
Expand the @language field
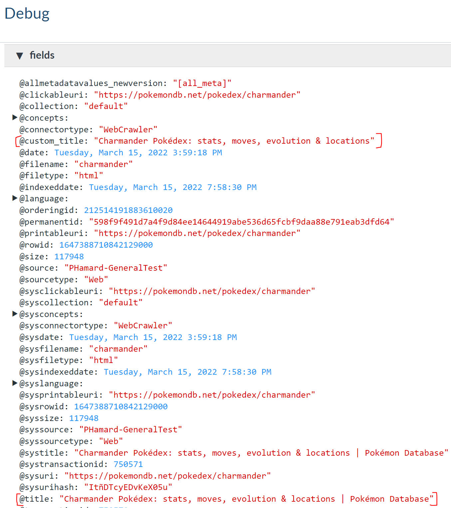click(x=15, y=198)
